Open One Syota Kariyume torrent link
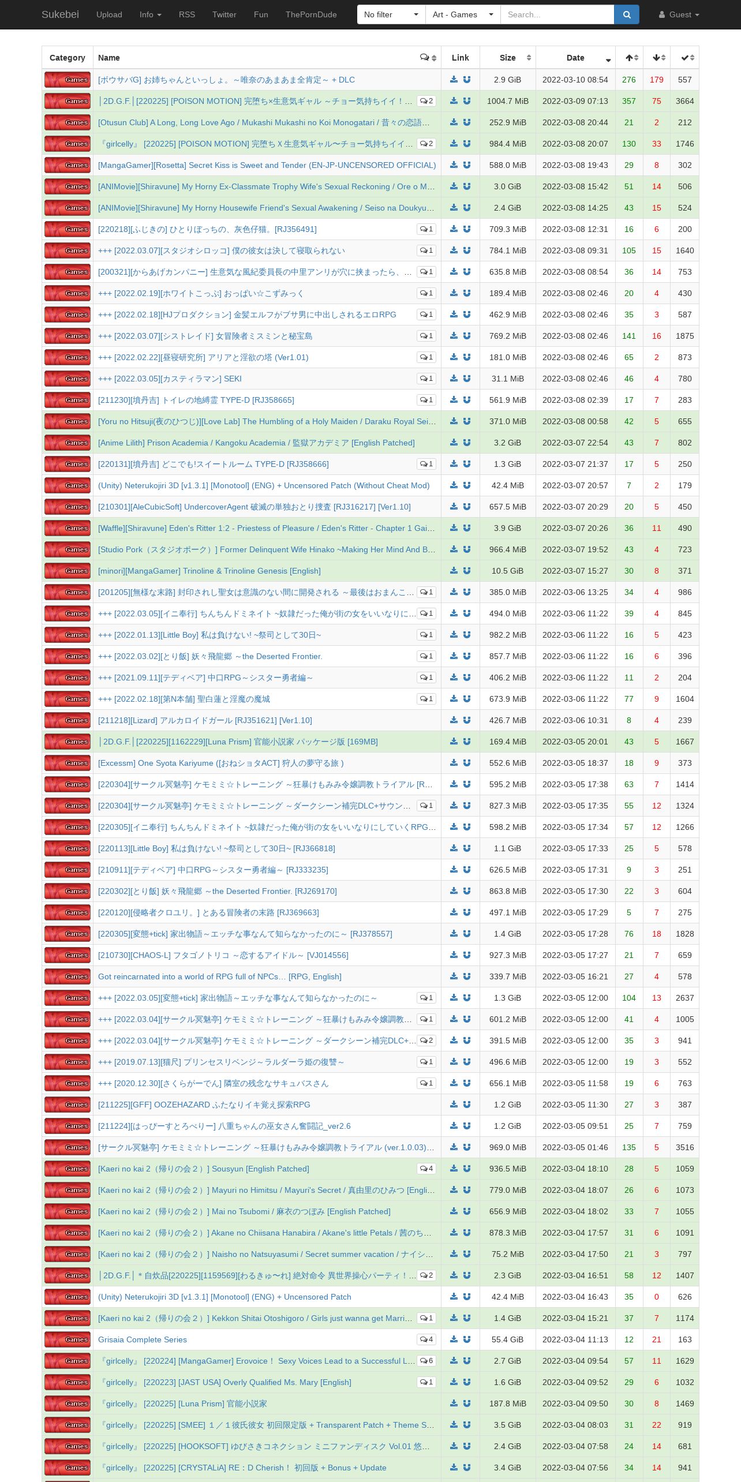The image size is (741, 1482). click(x=221, y=763)
